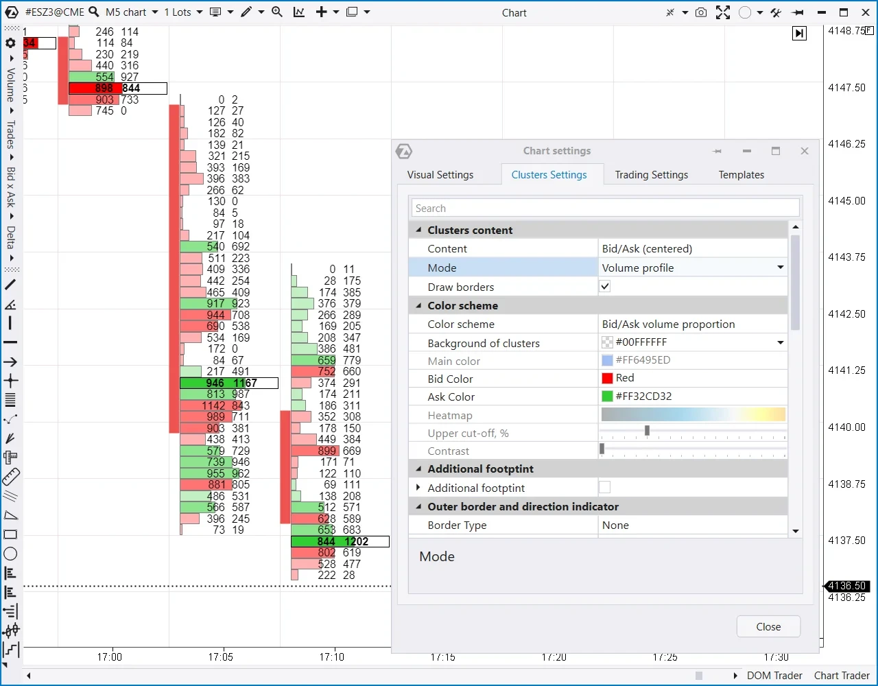Select the ruler measuring tool
This screenshot has width=878, height=686.
pos(10,477)
